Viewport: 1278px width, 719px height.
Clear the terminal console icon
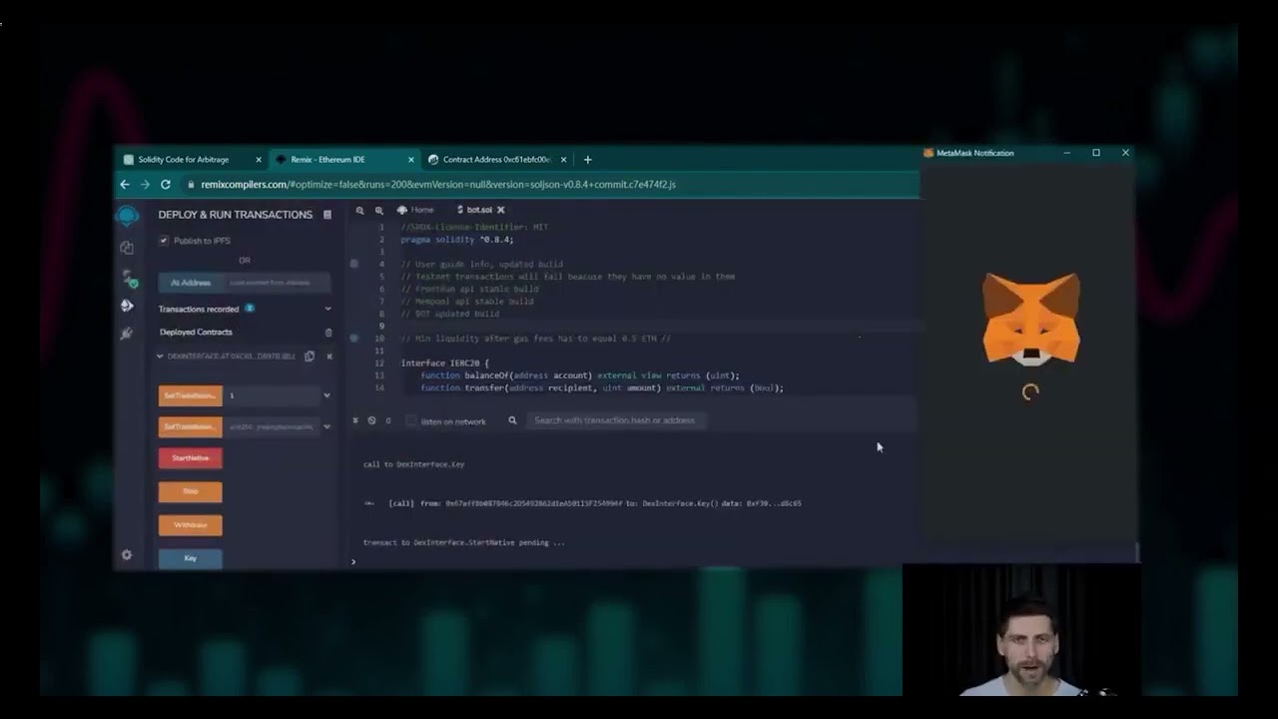pos(371,420)
